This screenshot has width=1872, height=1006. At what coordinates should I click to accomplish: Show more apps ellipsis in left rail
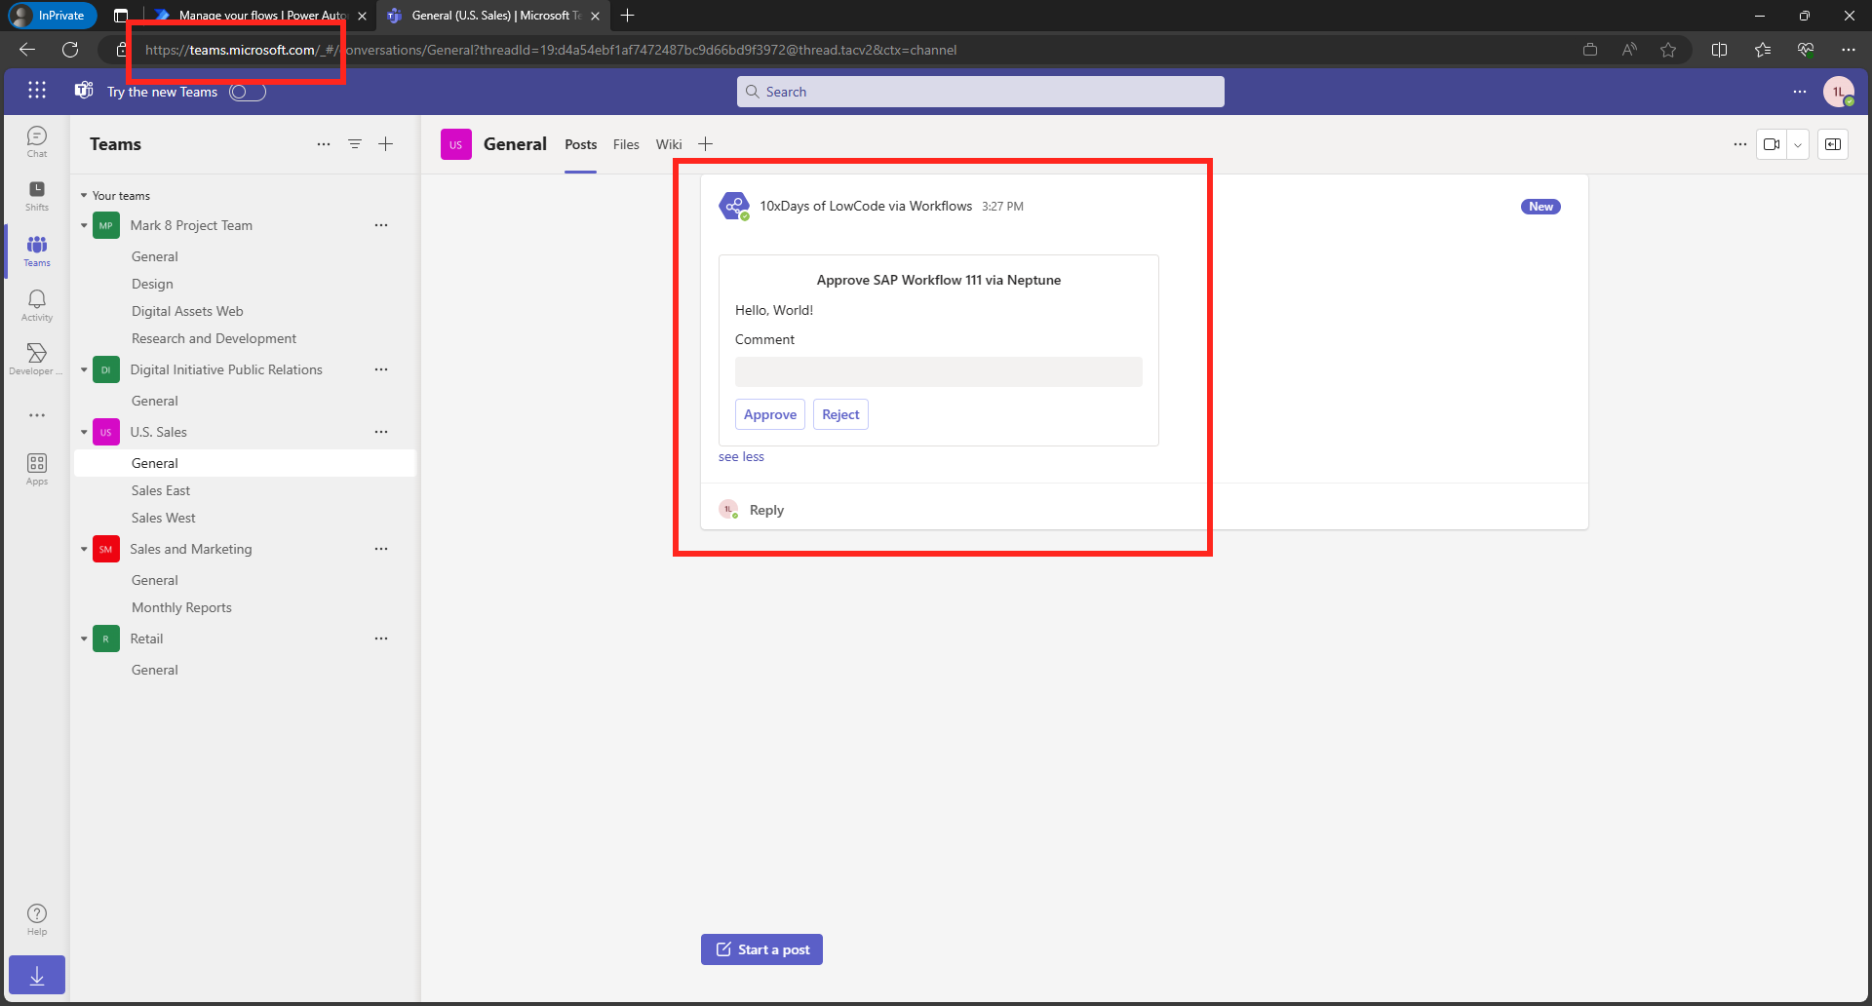click(x=37, y=415)
